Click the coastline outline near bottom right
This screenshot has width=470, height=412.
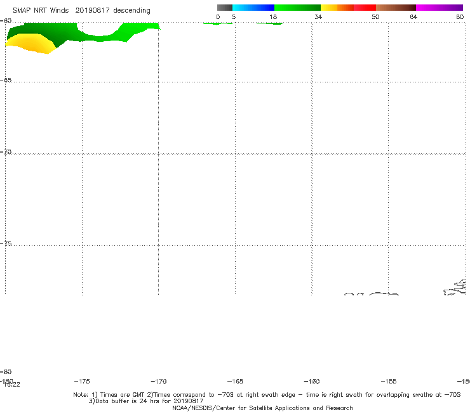tap(455, 288)
